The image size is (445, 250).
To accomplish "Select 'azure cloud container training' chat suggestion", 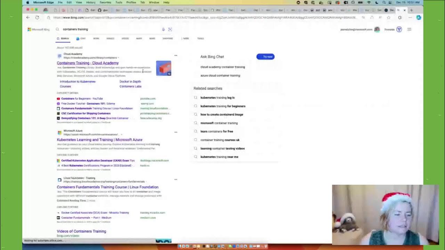I will (220, 75).
